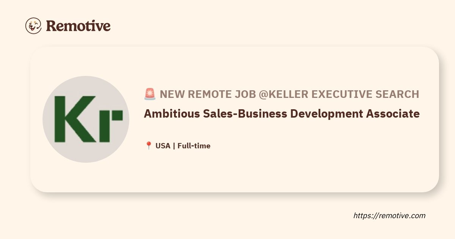Click the Full-time job type label
The height and width of the screenshot is (239, 455).
pos(194,146)
